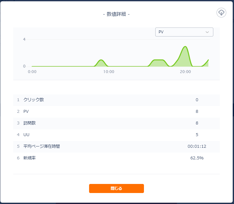This screenshot has height=204, width=234.
Task: Click the 0:00 axis label
Action: 32,72
